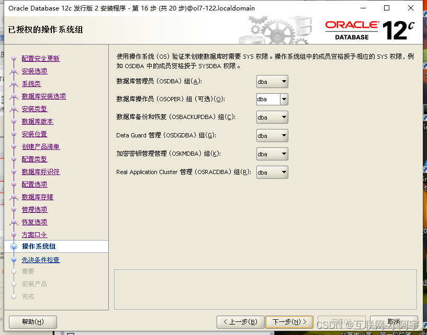
Task: Click the 帮助(H) help button
Action: (x=33, y=322)
